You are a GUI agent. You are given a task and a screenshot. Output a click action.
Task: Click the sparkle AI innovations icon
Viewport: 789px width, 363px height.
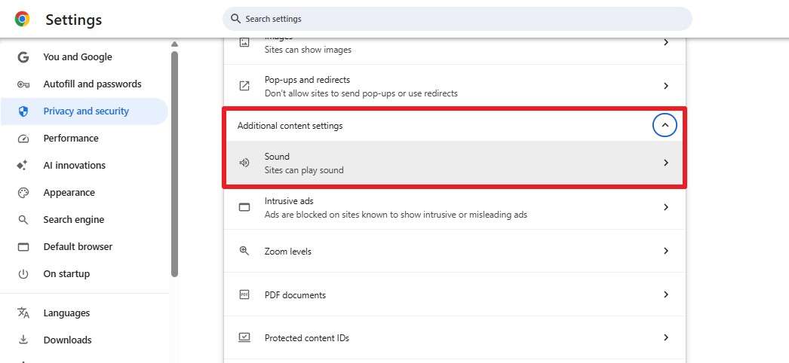coord(22,166)
